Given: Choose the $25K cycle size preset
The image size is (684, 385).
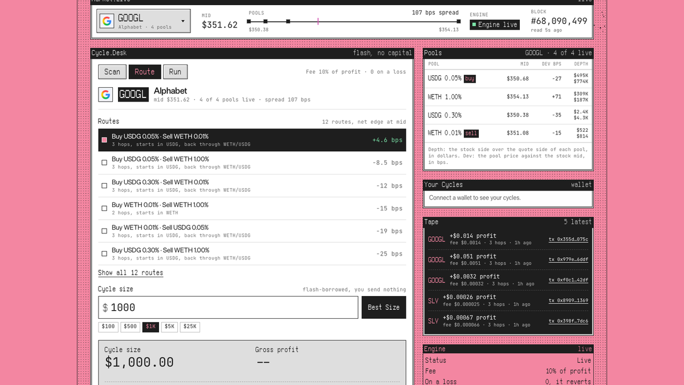Looking at the screenshot, I should point(190,327).
